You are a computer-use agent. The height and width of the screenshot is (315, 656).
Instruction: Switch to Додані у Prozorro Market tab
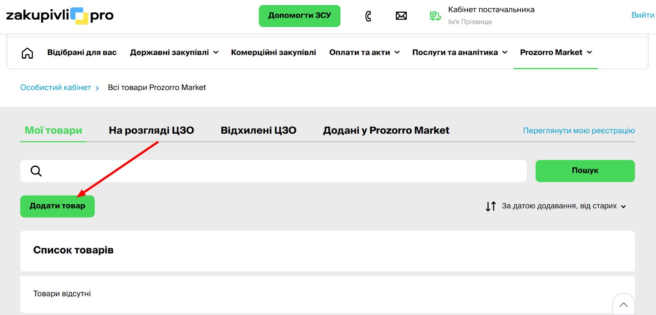tap(386, 130)
